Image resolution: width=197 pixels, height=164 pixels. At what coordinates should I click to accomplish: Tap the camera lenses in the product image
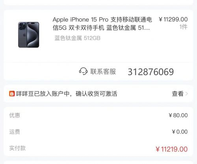point(22,26)
